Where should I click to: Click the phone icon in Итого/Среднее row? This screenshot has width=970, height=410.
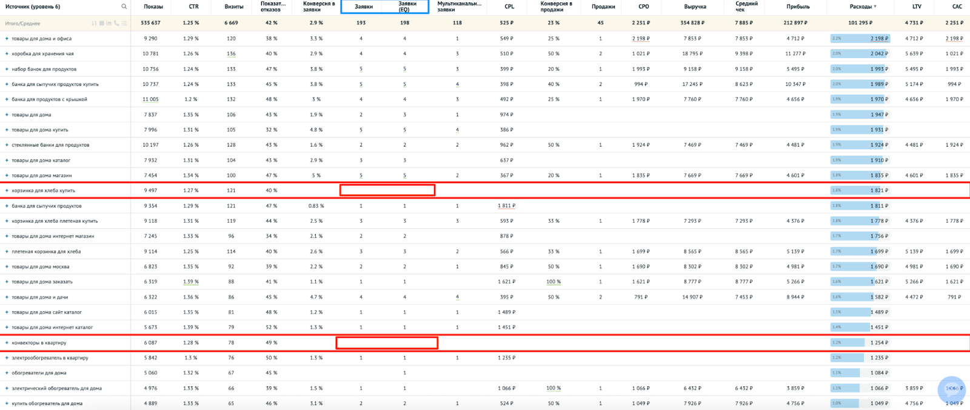[x=116, y=23]
